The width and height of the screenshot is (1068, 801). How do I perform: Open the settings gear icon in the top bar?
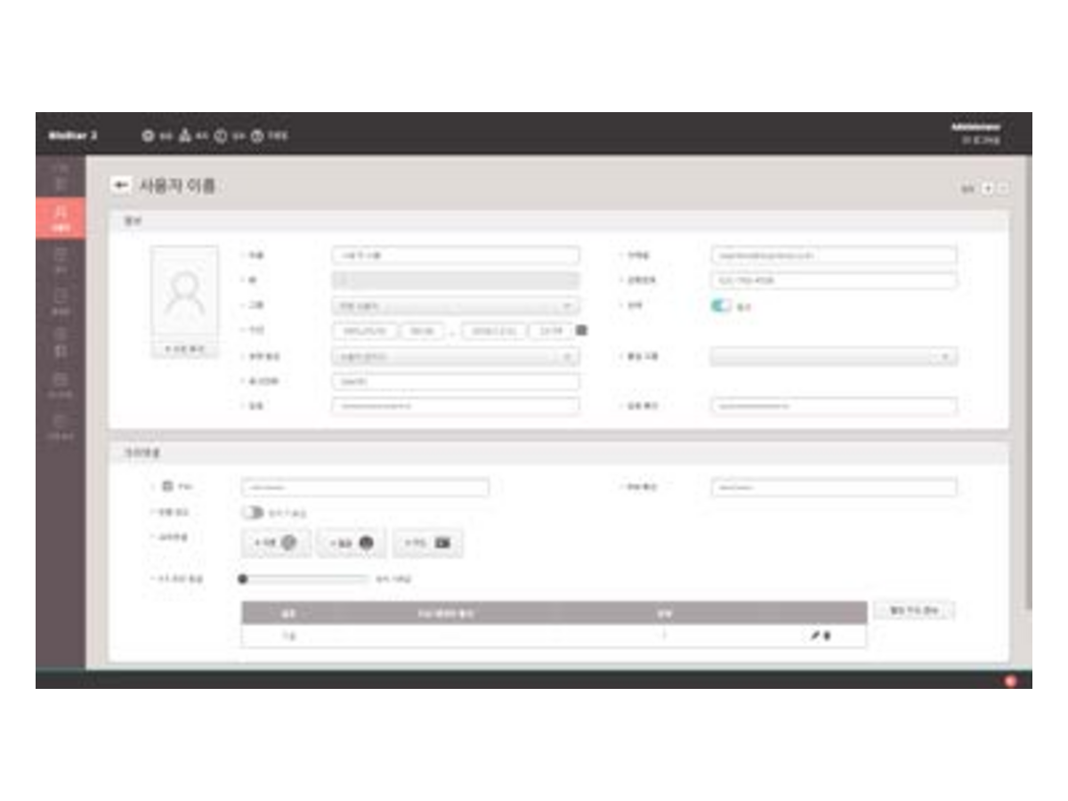149,135
